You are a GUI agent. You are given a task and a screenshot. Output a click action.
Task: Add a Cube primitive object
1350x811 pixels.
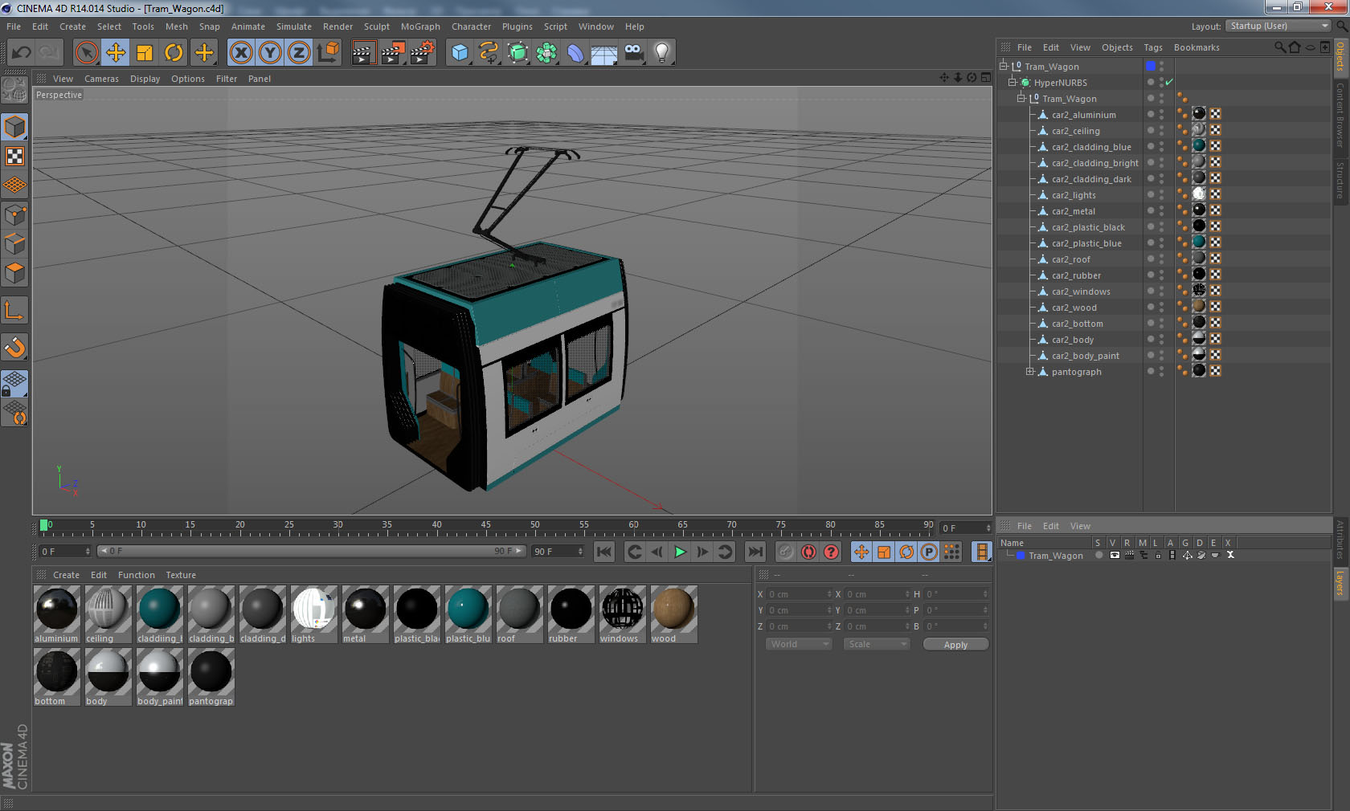point(460,53)
